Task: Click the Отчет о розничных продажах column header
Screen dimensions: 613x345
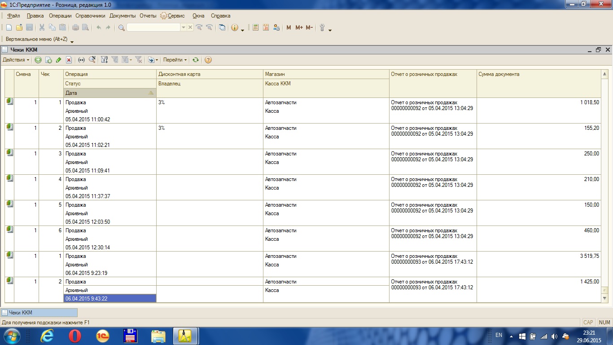Action: [x=433, y=84]
